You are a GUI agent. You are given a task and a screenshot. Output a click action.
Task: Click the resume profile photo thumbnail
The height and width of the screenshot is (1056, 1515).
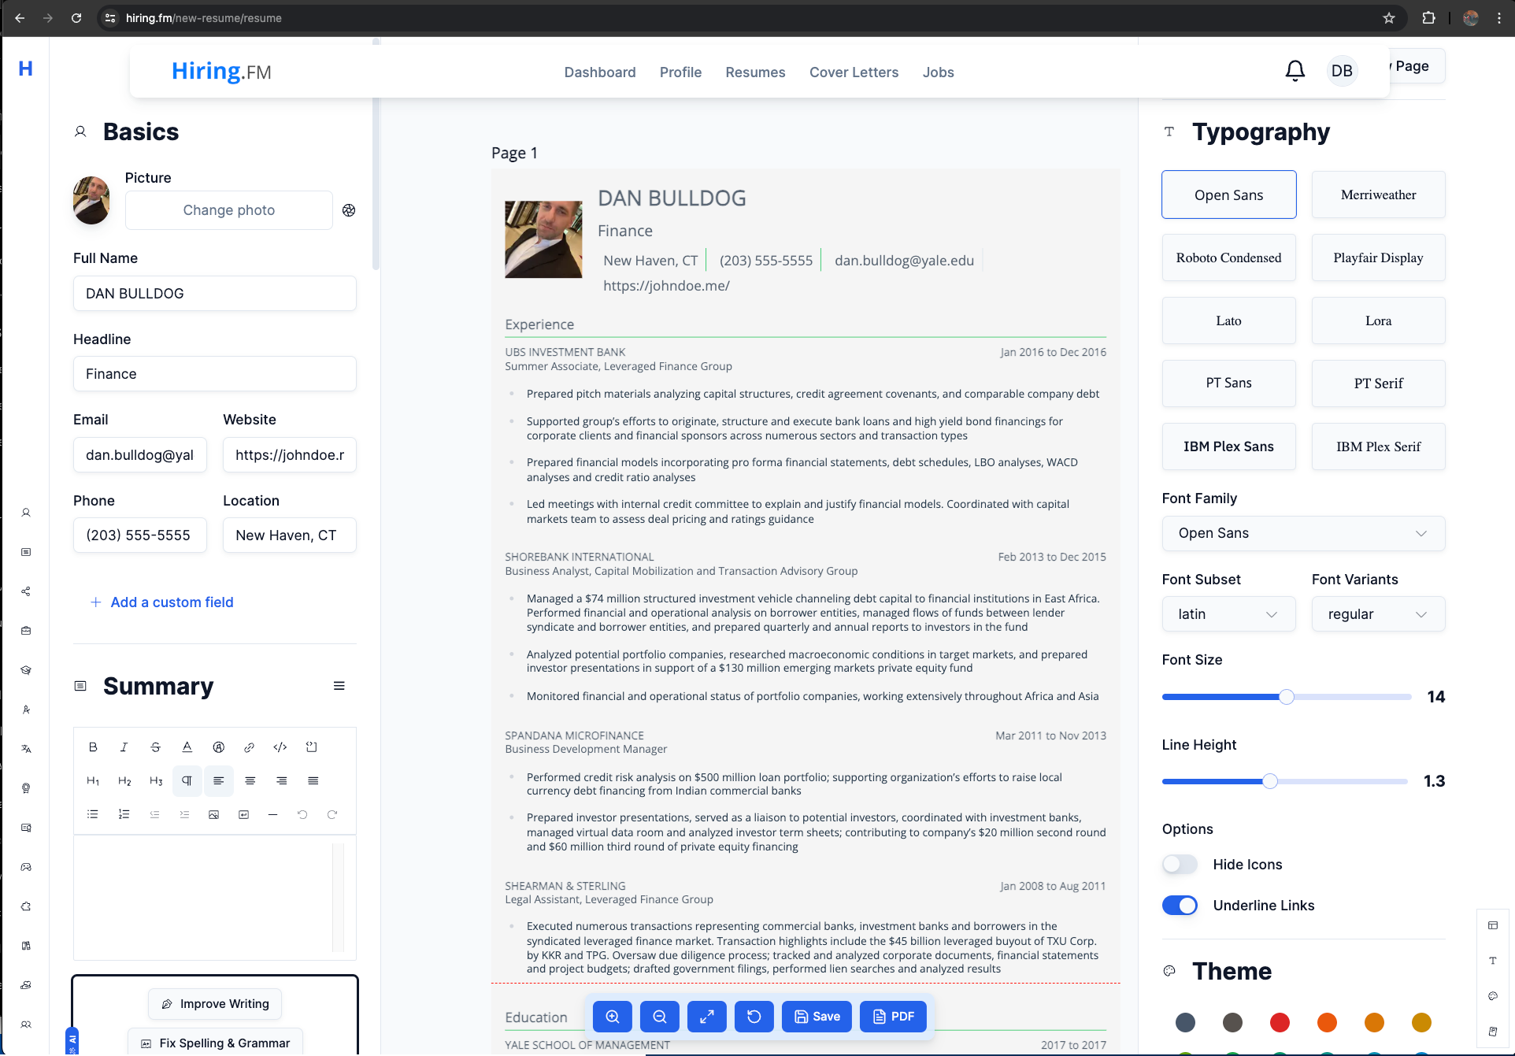pyautogui.click(x=543, y=239)
